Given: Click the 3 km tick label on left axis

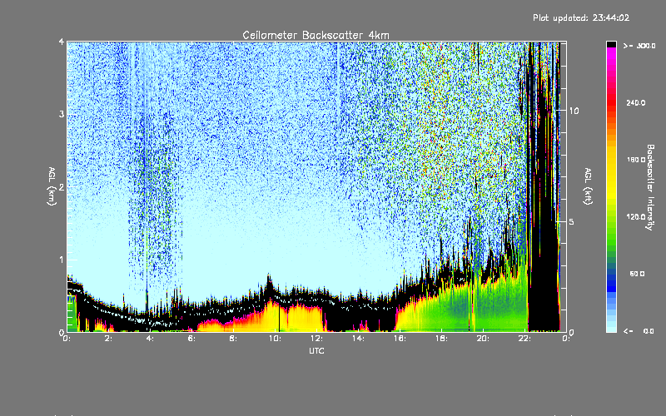Looking at the screenshot, I should pyautogui.click(x=62, y=115).
